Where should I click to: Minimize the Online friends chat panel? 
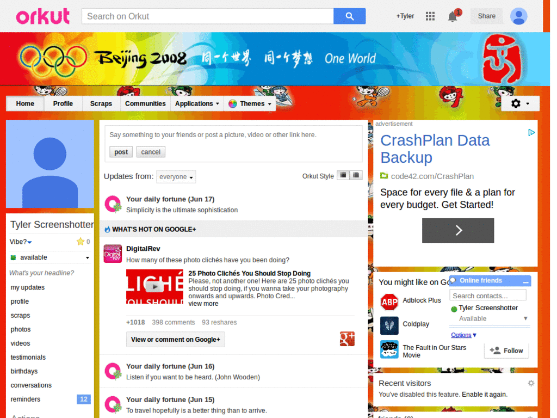coord(526,281)
